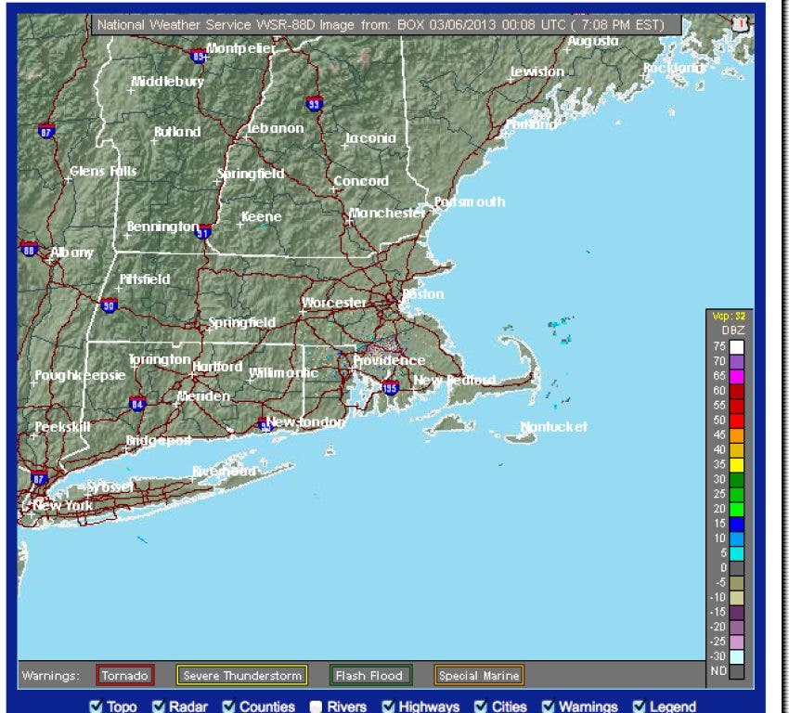
Task: Click the Flash Flood warning box
Action: click(x=369, y=675)
